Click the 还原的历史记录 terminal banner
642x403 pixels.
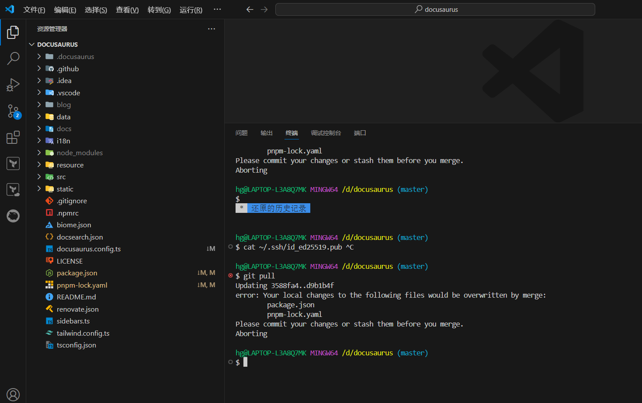273,208
